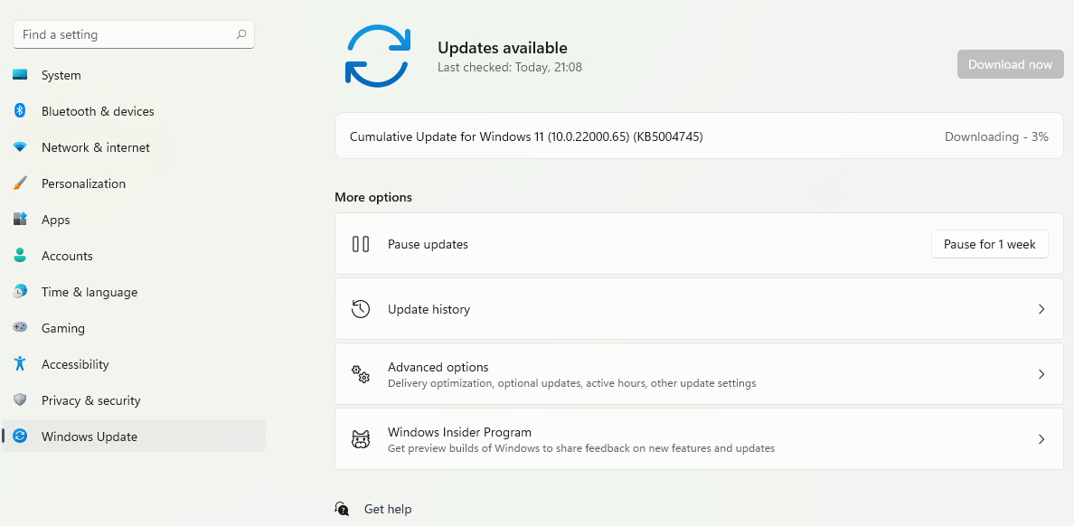Select Accounts in the sidebar
This screenshot has width=1074, height=526.
pyautogui.click(x=134, y=256)
